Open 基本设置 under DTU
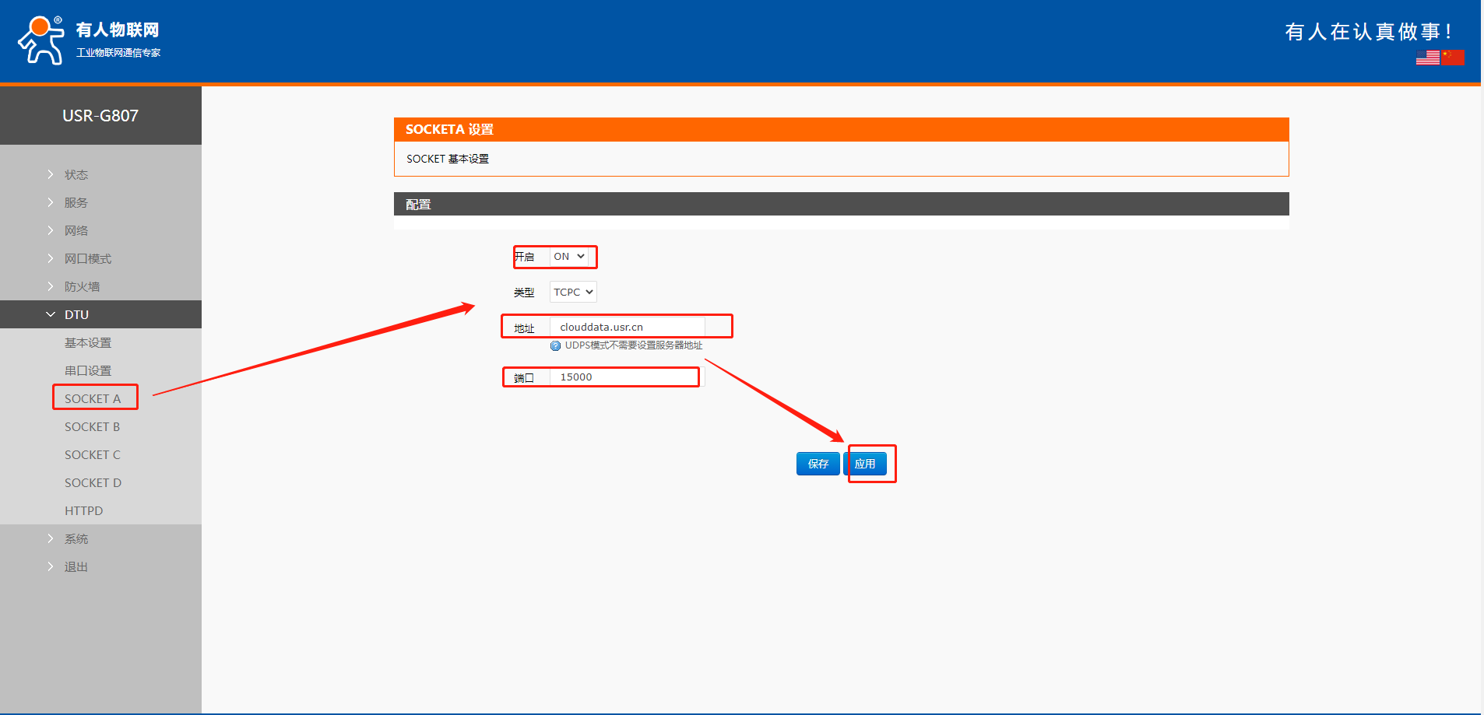The width and height of the screenshot is (1484, 715). (x=88, y=343)
